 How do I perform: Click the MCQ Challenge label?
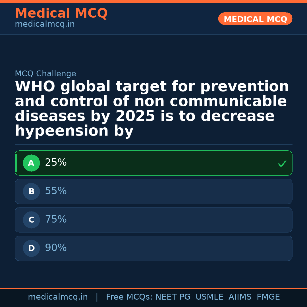tap(45, 74)
